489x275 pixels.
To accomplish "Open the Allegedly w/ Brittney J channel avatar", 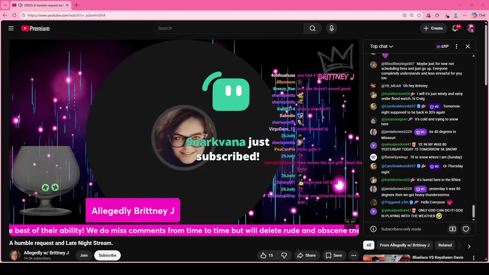I will pyautogui.click(x=15, y=255).
